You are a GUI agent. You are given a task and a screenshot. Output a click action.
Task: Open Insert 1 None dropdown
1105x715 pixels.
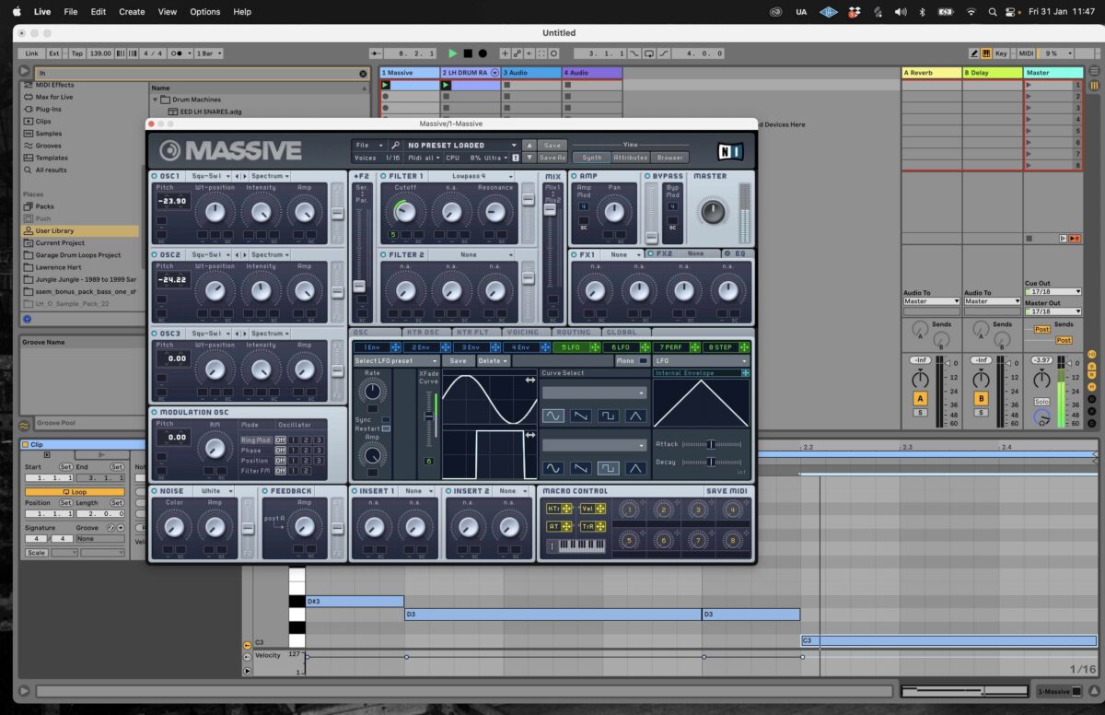(417, 491)
